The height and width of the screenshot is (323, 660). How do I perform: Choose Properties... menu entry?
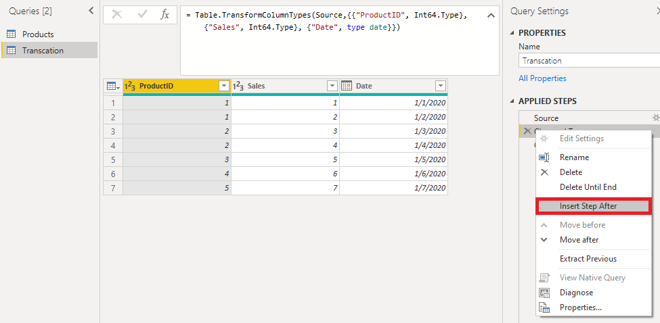[x=594, y=307]
